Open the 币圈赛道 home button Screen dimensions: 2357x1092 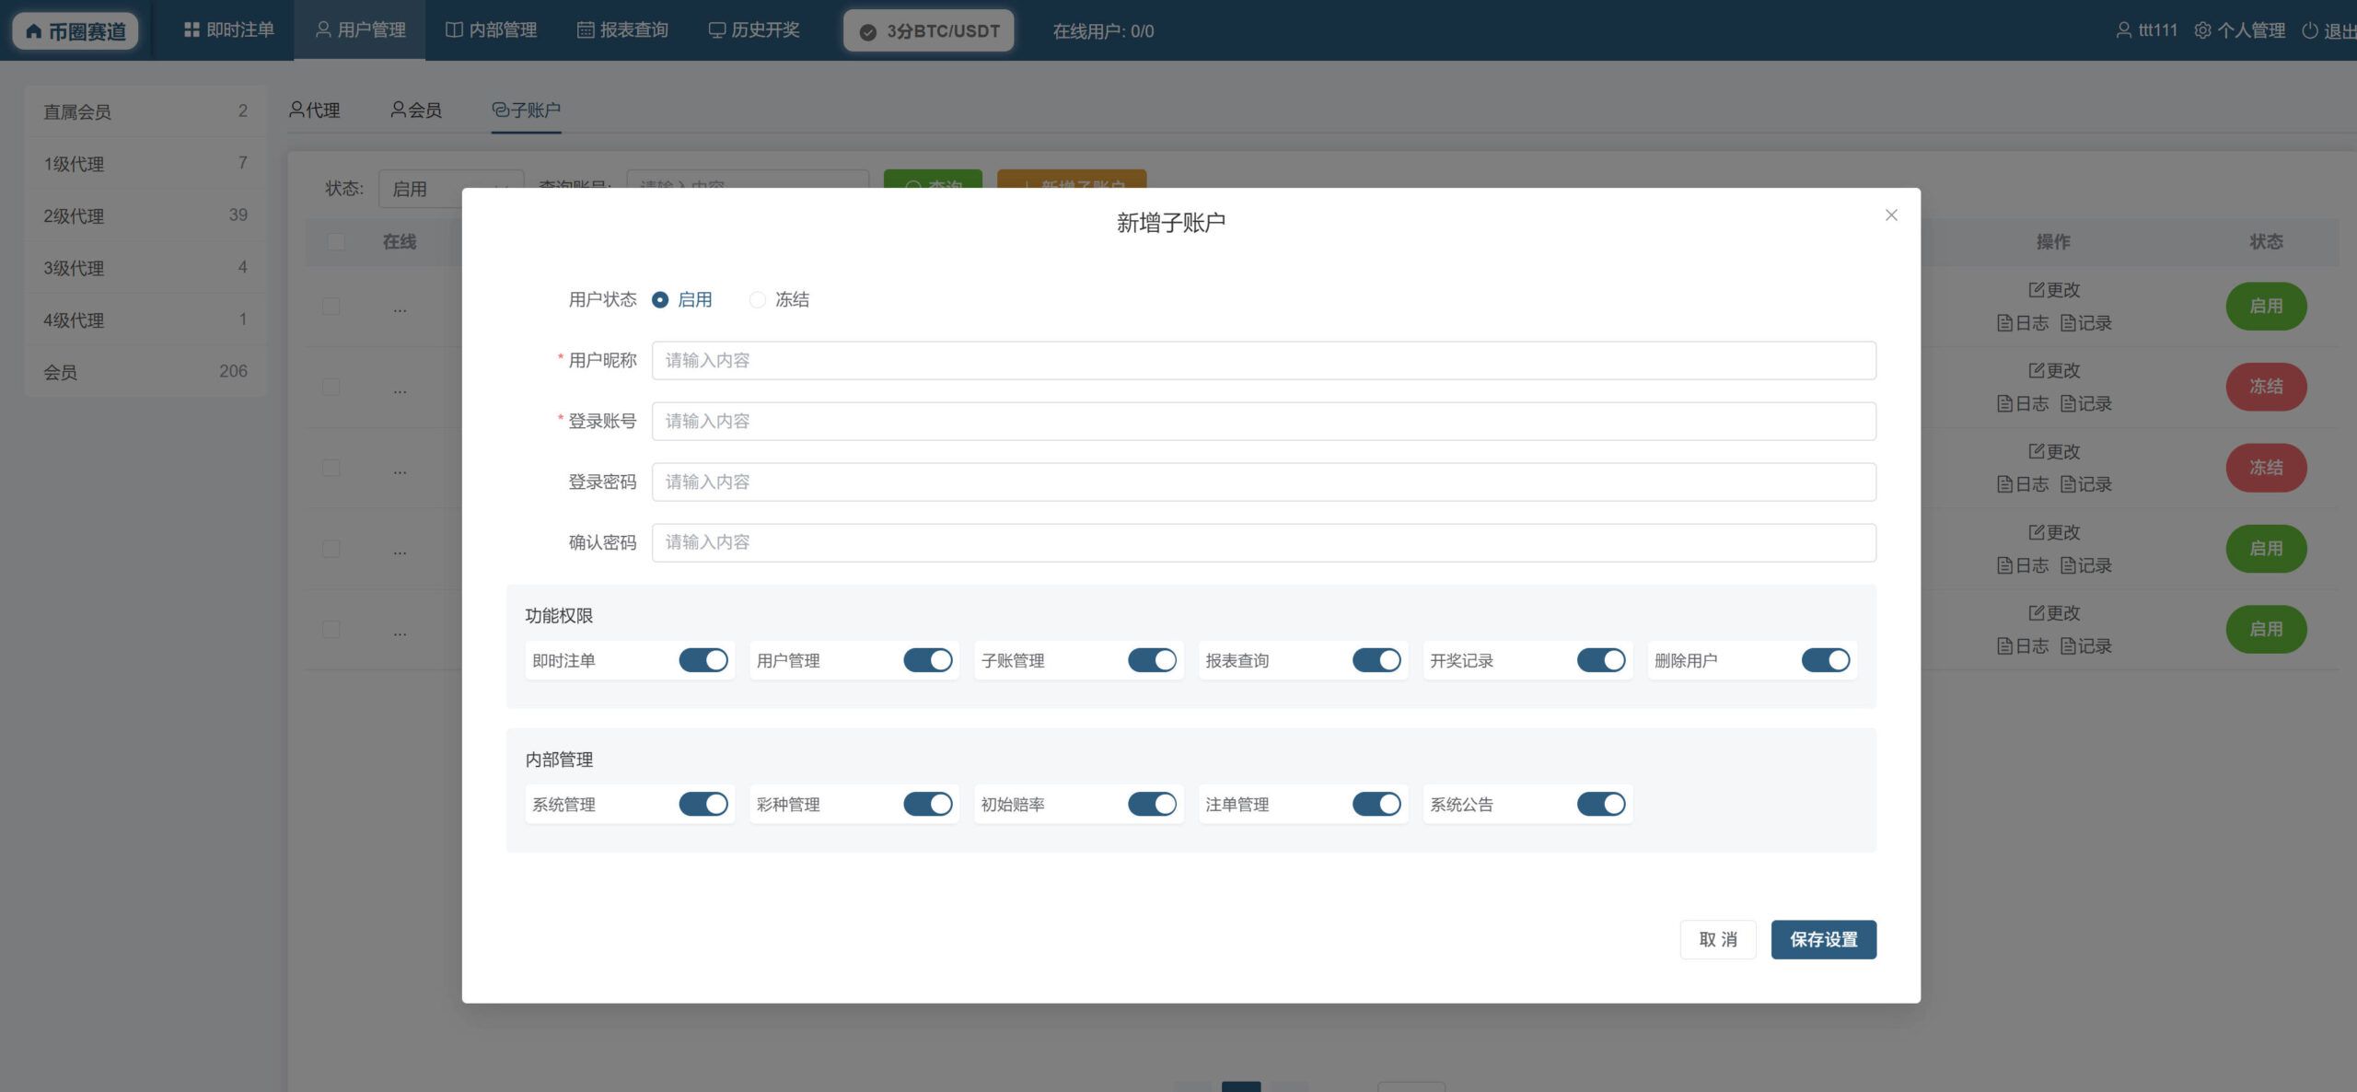[75, 31]
